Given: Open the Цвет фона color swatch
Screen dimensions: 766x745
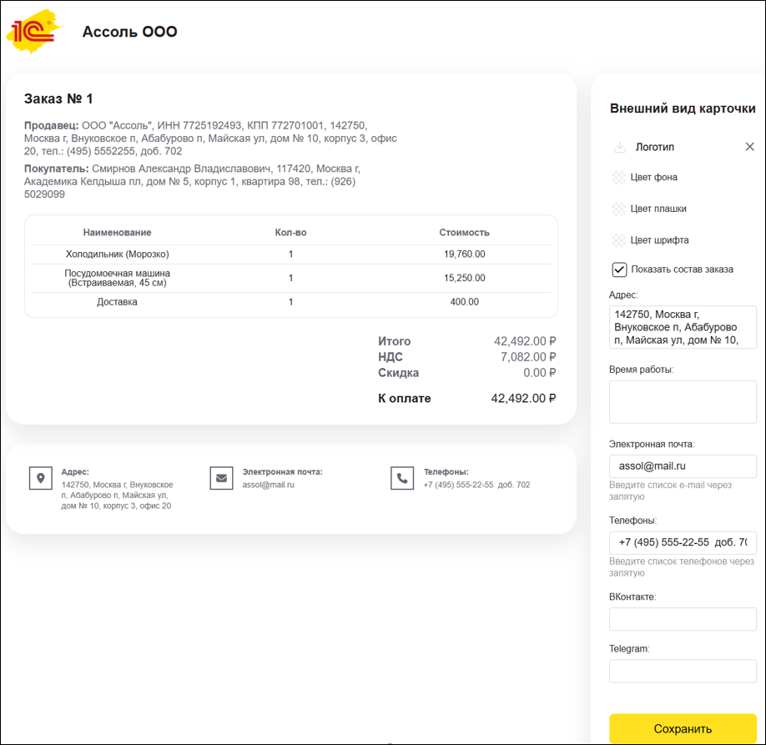Looking at the screenshot, I should click(x=618, y=178).
